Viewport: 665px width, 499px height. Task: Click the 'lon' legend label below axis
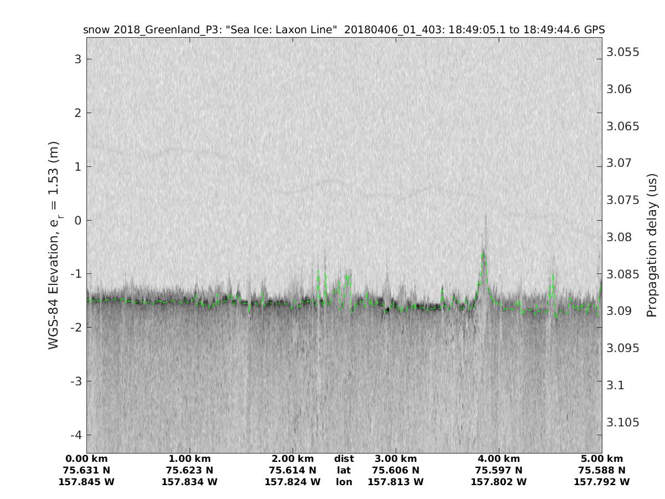coord(344,482)
